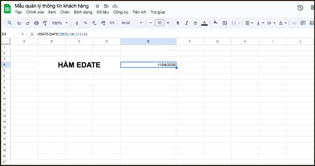Open the Chỉnh sửa menu
Image resolution: width=315 pixels, height=166 pixels.
[35, 12]
